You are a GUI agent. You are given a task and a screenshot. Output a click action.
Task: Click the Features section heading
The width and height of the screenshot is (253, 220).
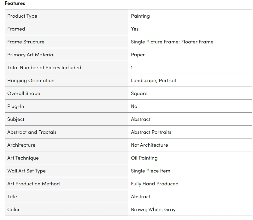[15, 3]
